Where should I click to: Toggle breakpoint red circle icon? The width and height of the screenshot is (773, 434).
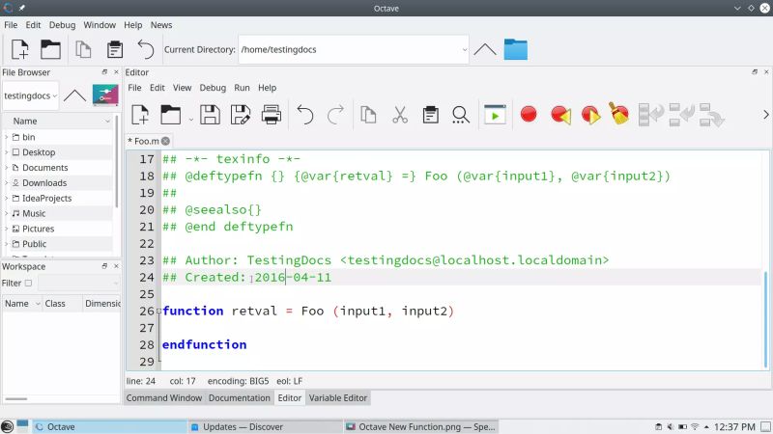click(529, 114)
